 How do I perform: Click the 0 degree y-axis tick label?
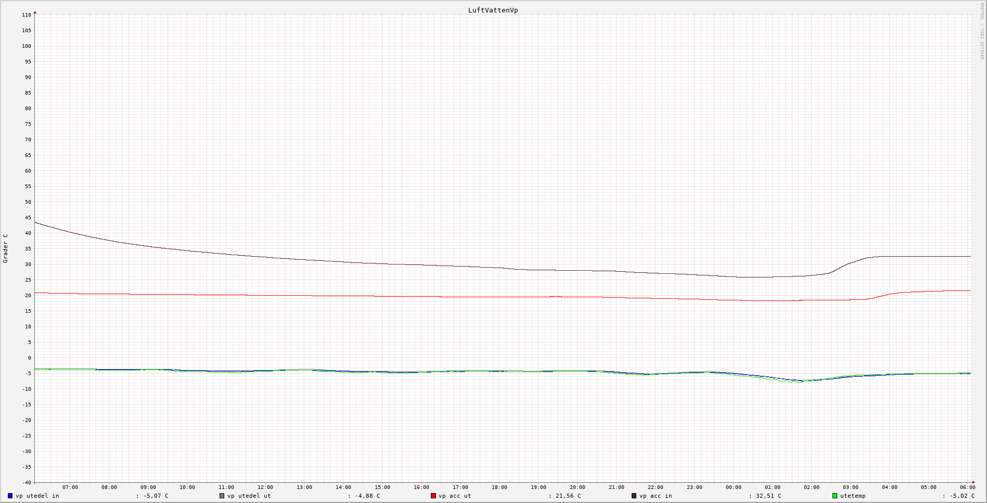pos(30,358)
